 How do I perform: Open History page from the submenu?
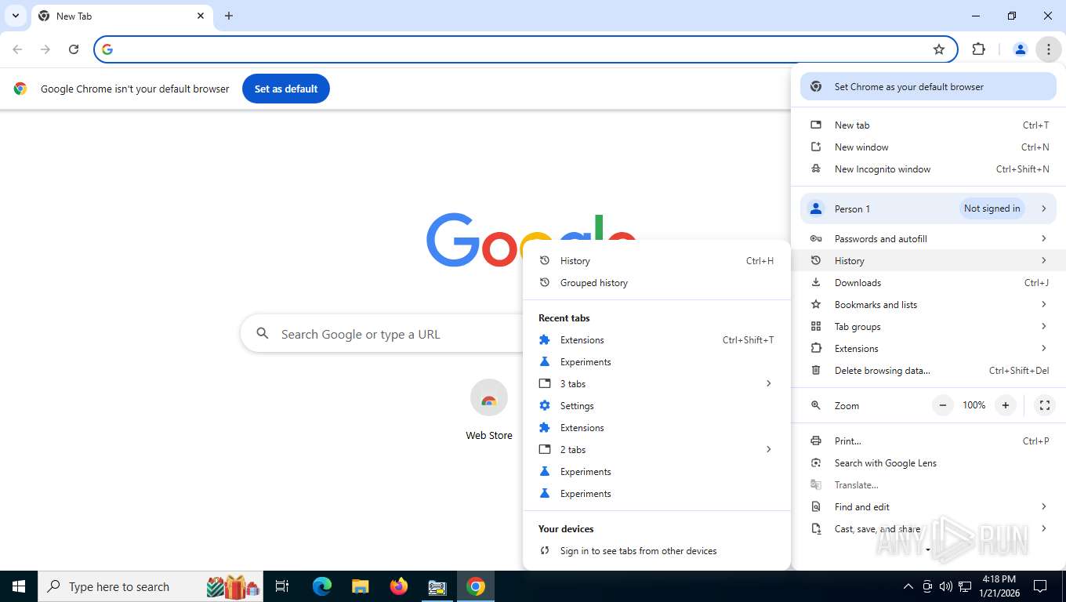657,261
